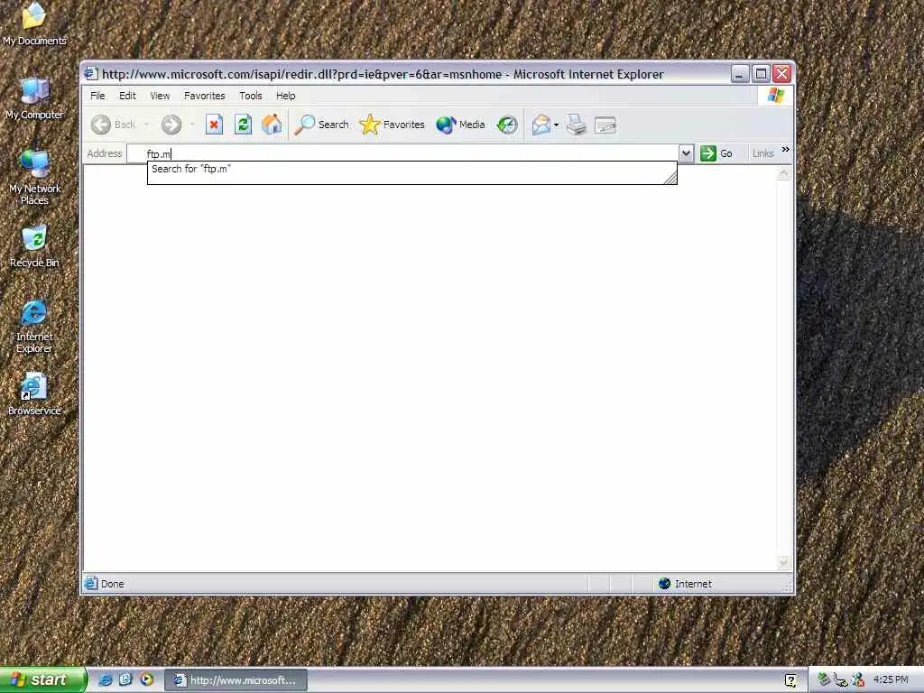Stop loading with the red X icon
924x693 pixels.
pos(214,125)
